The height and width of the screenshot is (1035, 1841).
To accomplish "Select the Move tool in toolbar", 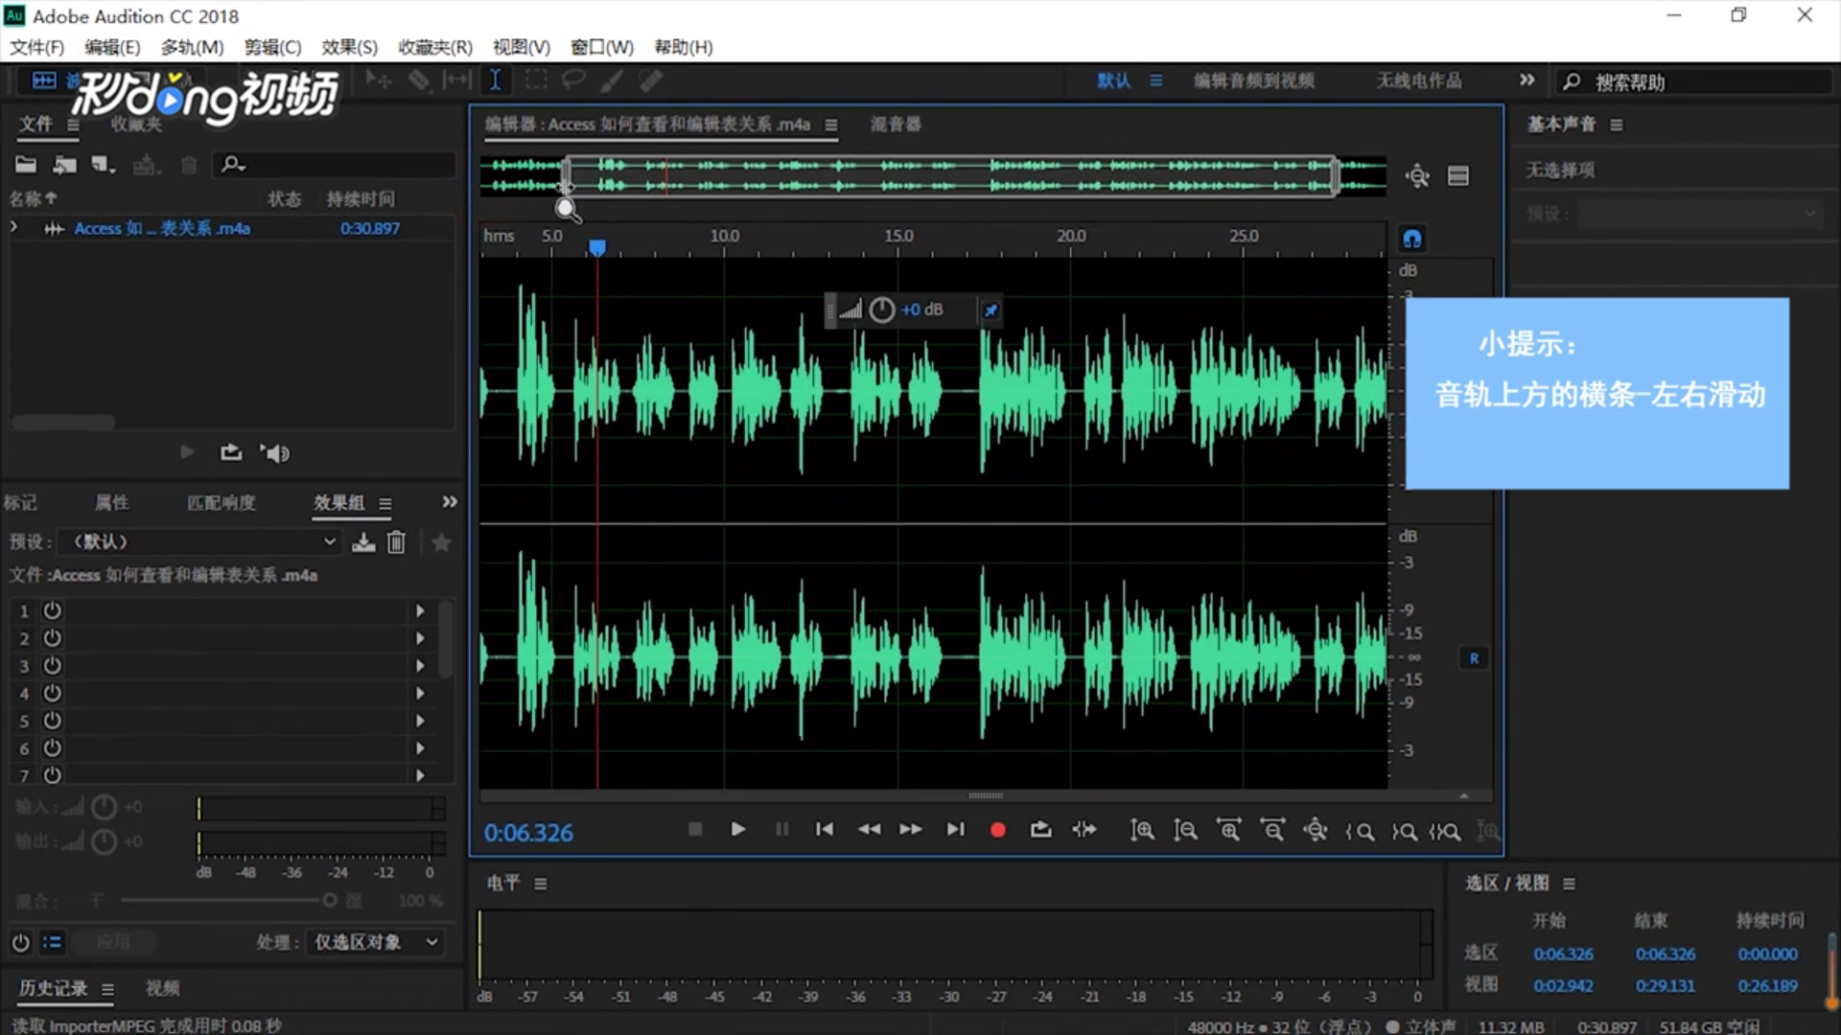I will pos(379,80).
